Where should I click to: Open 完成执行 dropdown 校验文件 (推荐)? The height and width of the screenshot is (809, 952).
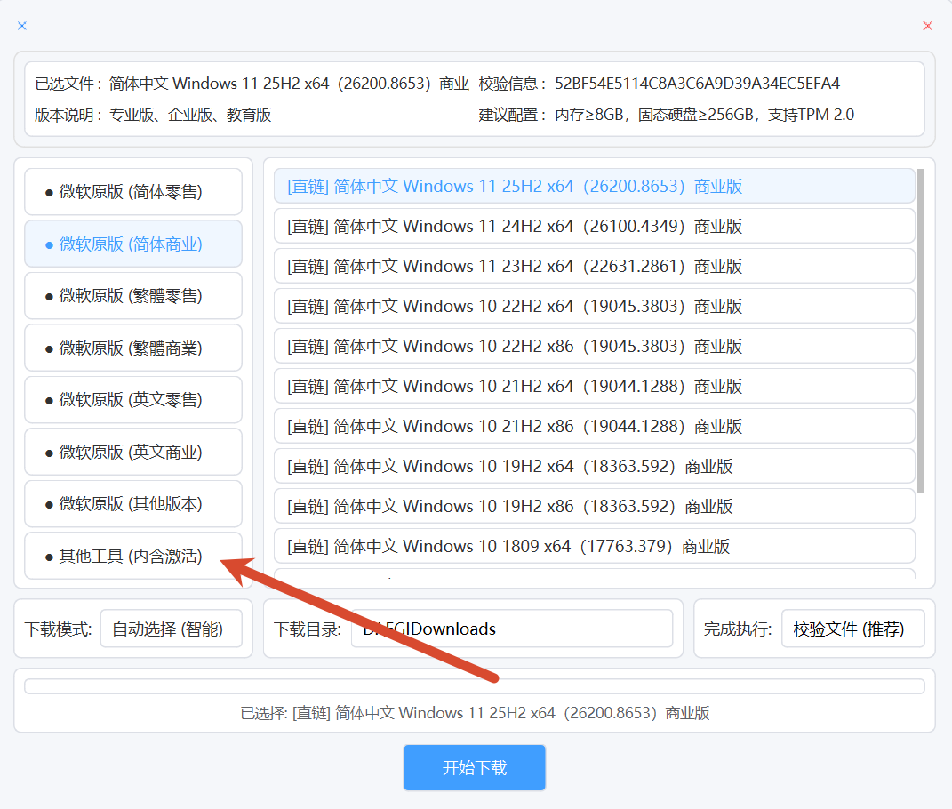coord(852,629)
